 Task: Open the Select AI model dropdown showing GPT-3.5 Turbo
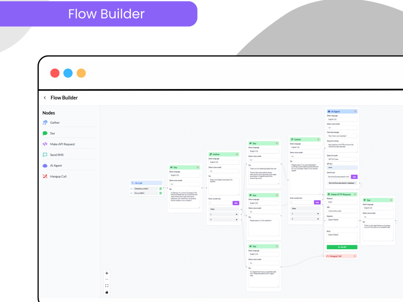(x=342, y=159)
